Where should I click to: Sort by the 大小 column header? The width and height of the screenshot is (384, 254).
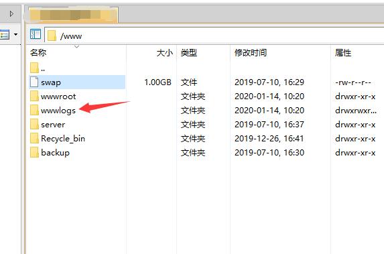165,52
